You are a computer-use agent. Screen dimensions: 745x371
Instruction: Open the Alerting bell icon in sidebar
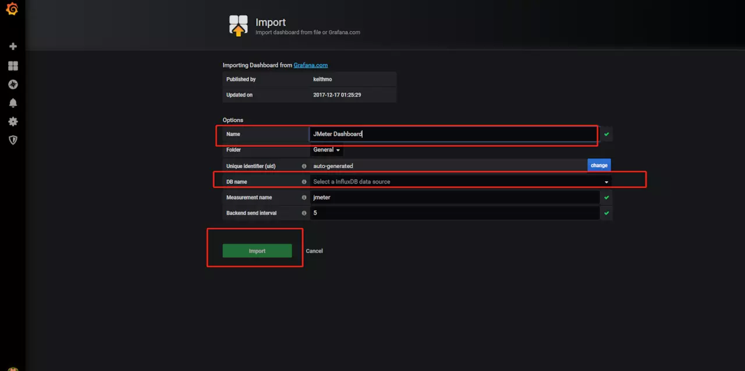pyautogui.click(x=13, y=103)
